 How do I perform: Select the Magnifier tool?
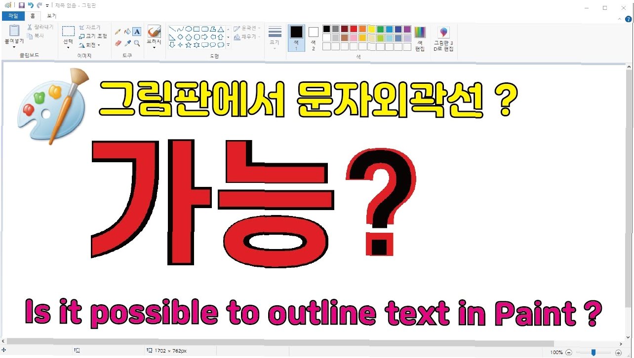(x=137, y=43)
